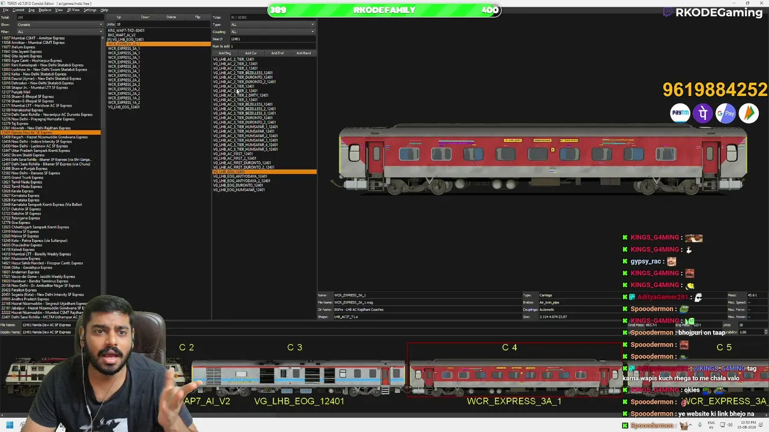The image size is (769, 432).
Task: Select VG_LHB_AC_2_TIER_BEZELLESS_12401 wagon
Action: (243, 73)
